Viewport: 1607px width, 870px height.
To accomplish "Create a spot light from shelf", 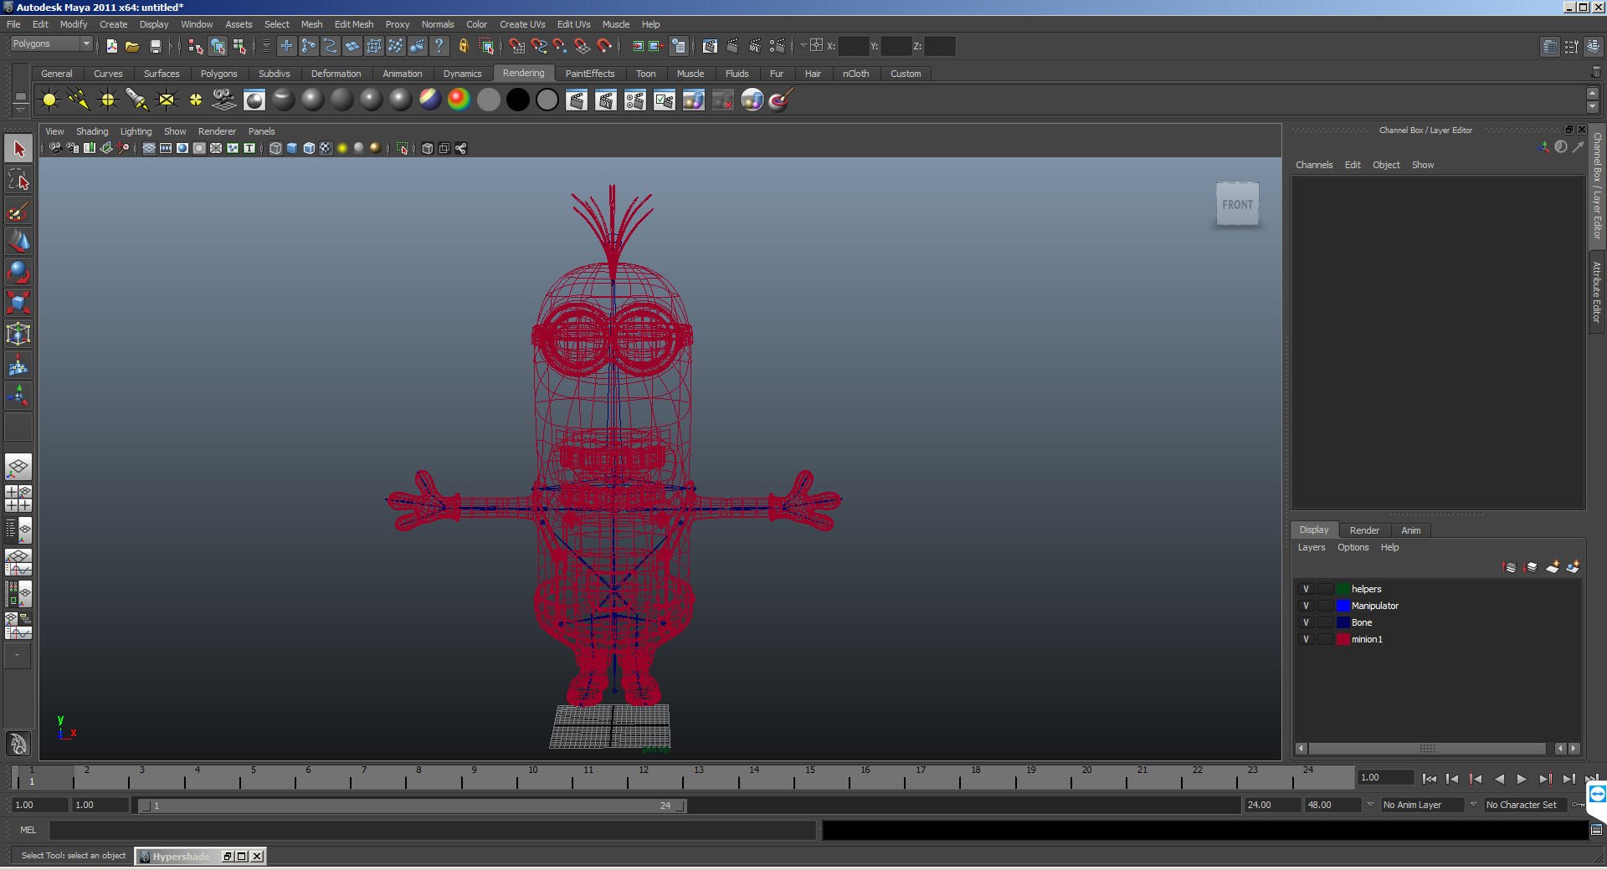I will point(137,100).
